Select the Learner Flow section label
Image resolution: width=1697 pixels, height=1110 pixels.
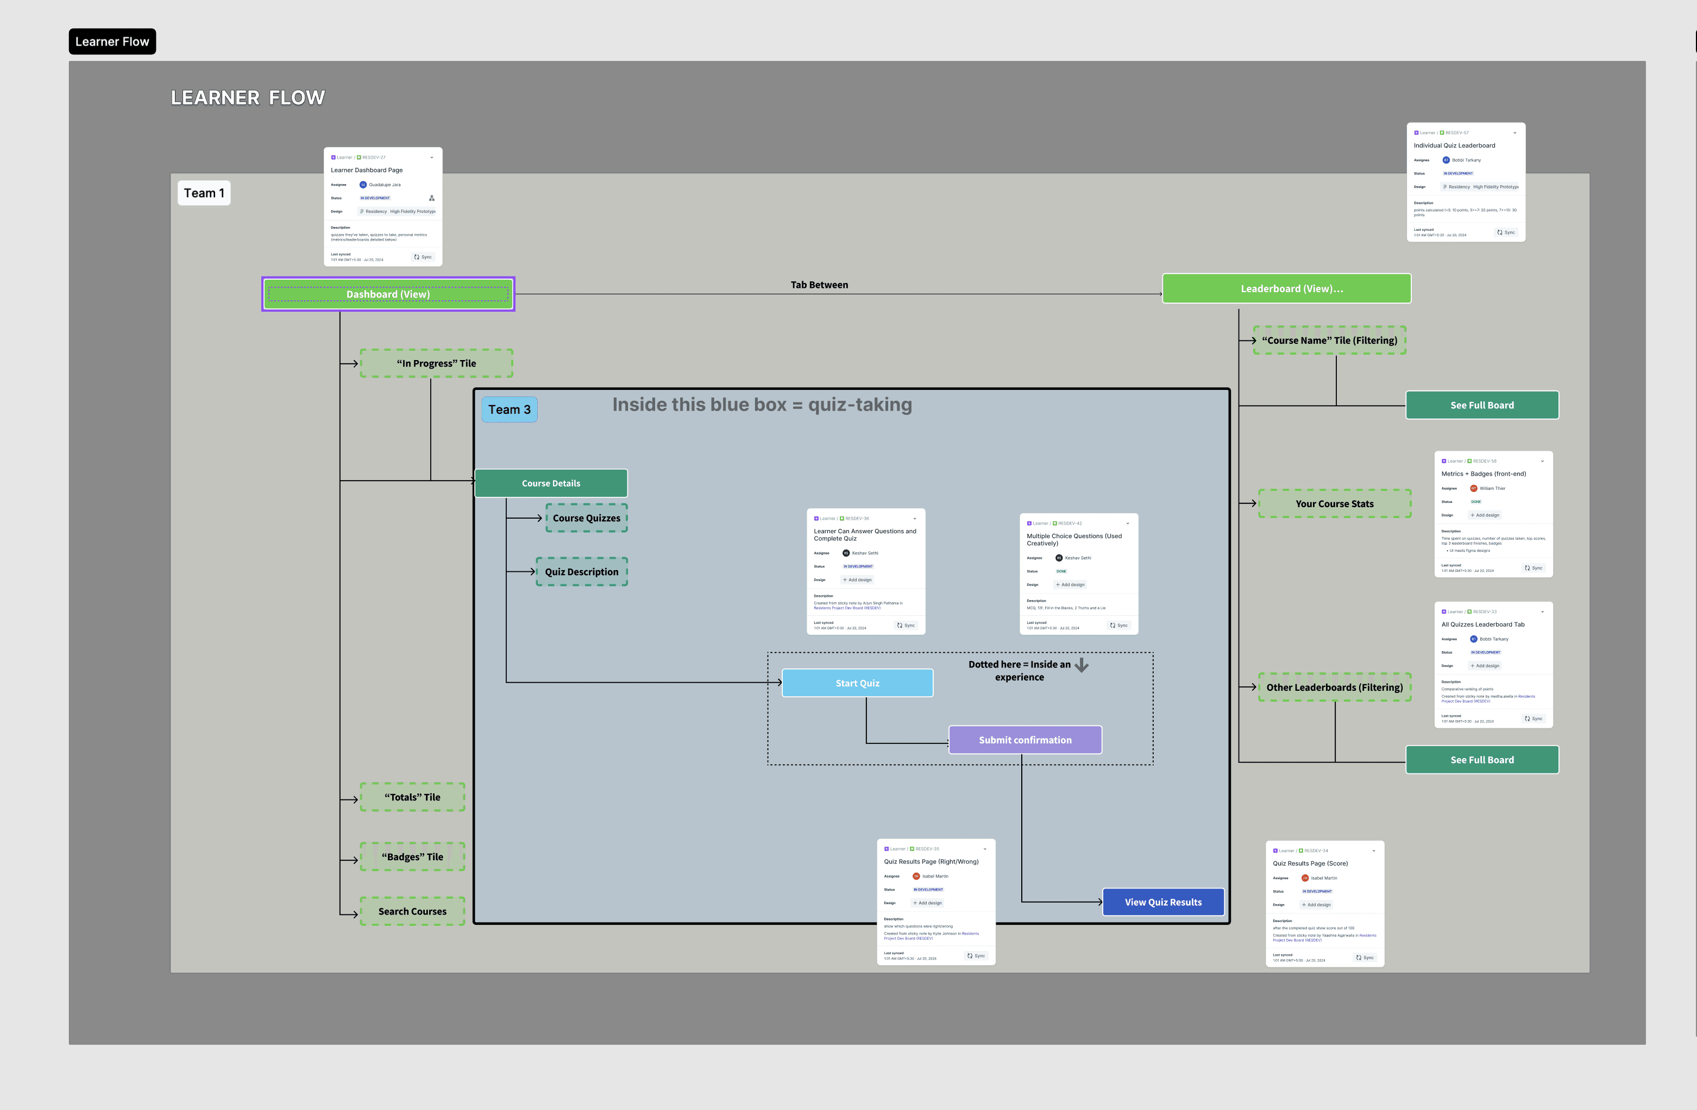tap(112, 41)
